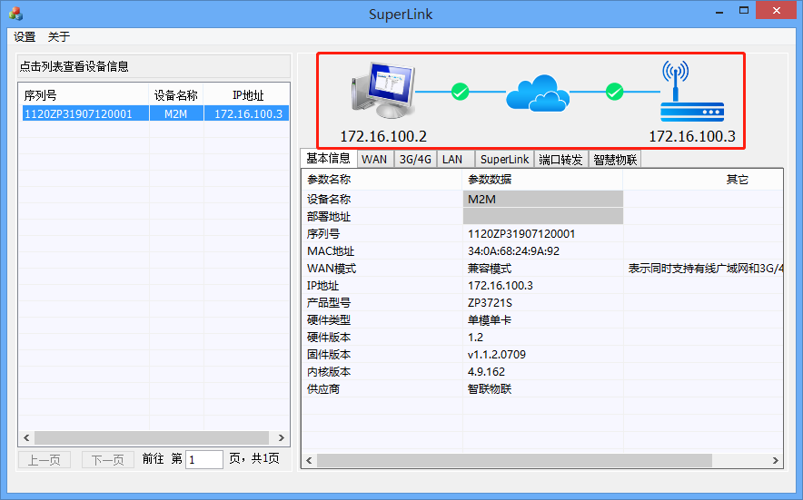Click the 智联物联 supplier value
Viewport: 803px width, 500px height.
coord(490,389)
